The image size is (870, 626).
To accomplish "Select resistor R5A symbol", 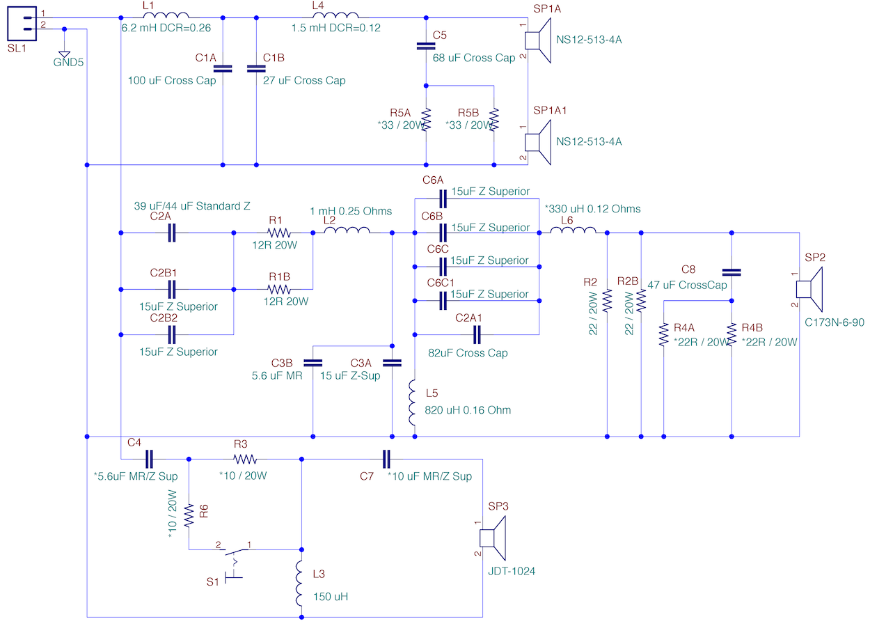I will 426,119.
